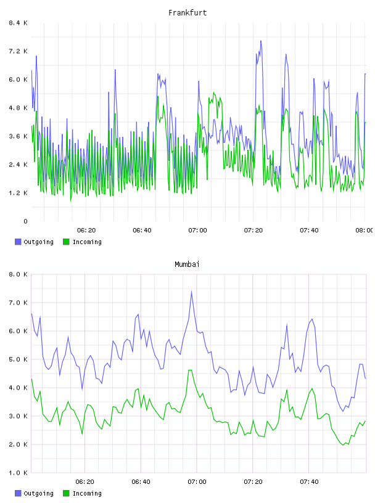Click the 07:20 time label on Mumbai chart

[x=253, y=482]
